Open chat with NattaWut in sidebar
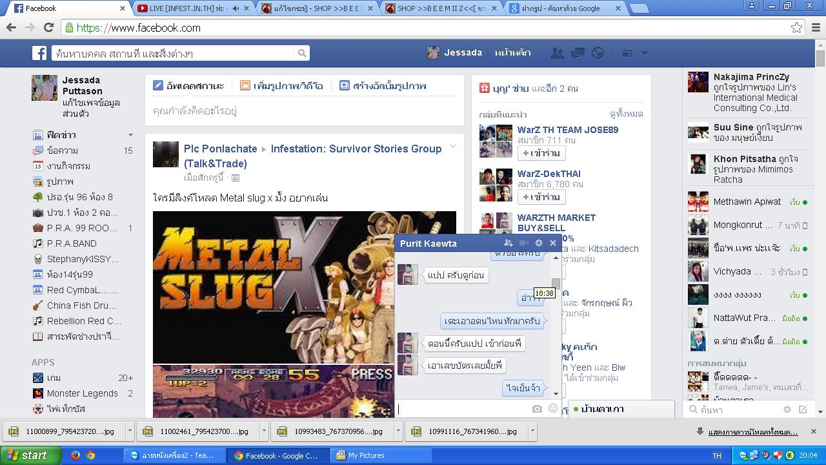The height and width of the screenshot is (465, 826). point(747,318)
